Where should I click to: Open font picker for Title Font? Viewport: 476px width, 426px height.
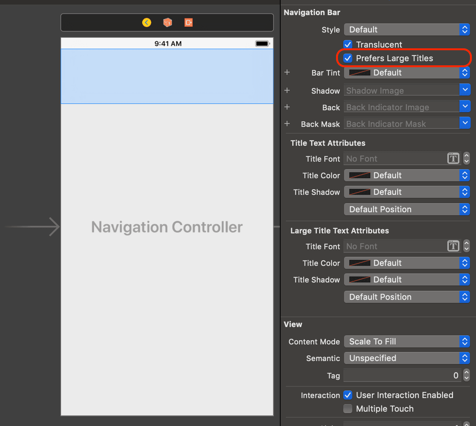click(x=453, y=159)
